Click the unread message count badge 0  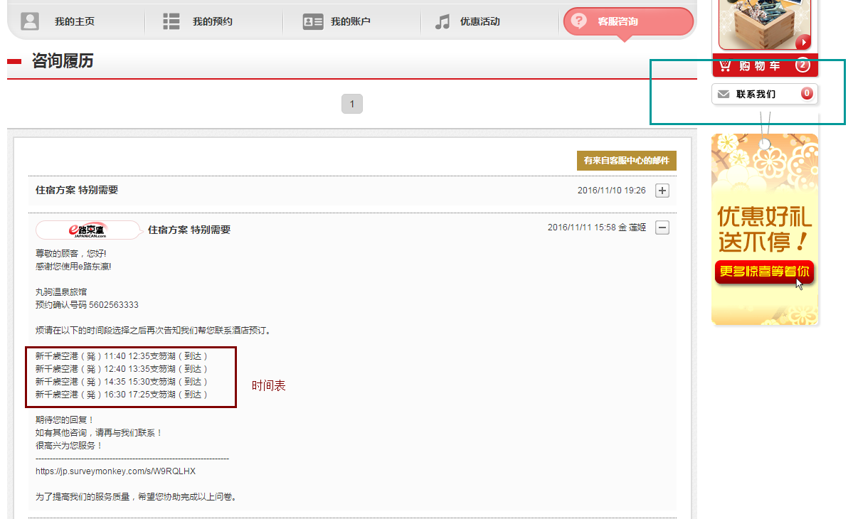point(807,93)
